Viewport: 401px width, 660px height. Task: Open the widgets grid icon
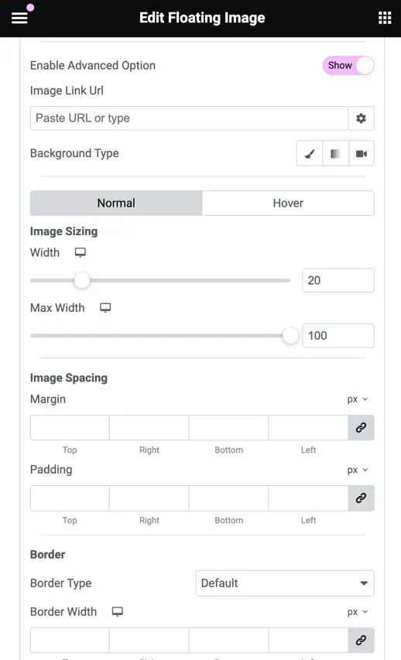(x=385, y=18)
